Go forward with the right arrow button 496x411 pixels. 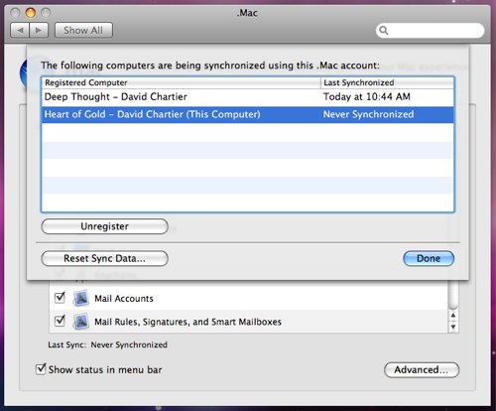click(39, 30)
